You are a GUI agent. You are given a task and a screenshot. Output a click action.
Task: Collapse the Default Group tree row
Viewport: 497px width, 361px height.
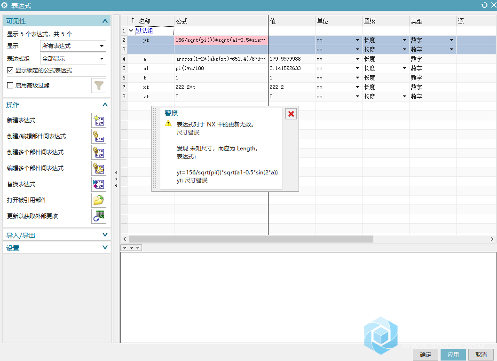tap(131, 31)
